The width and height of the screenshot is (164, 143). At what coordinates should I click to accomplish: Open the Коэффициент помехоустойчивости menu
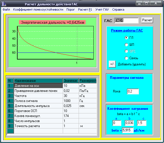(38, 10)
